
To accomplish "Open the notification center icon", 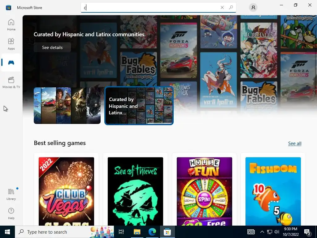I will [307, 232].
